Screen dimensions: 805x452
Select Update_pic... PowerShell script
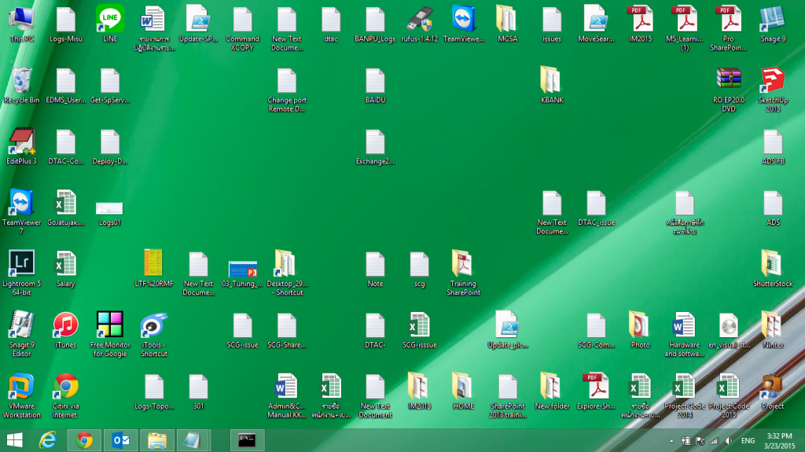(x=507, y=329)
